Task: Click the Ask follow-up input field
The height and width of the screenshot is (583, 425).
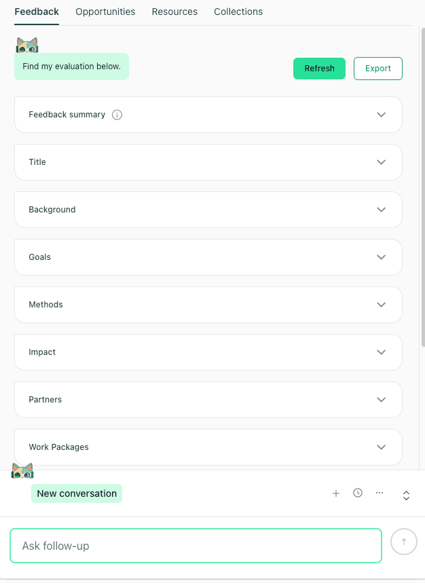Action: point(196,545)
